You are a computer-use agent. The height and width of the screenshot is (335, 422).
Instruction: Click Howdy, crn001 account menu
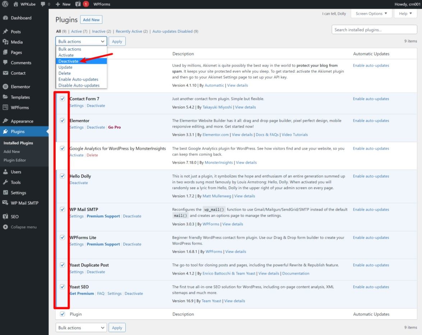(x=407, y=4)
